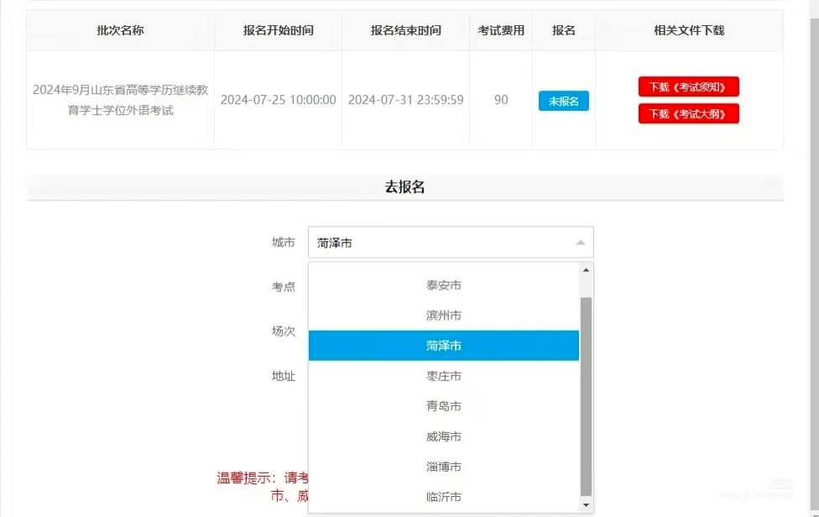
Task: Download the 考试须知 file
Action: [688, 86]
